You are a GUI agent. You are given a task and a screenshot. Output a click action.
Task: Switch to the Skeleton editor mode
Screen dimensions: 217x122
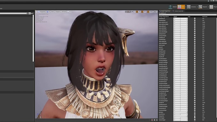(x=173, y=7)
